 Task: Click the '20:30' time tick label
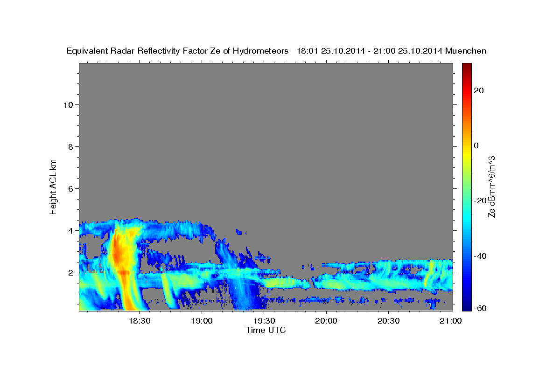click(x=389, y=321)
